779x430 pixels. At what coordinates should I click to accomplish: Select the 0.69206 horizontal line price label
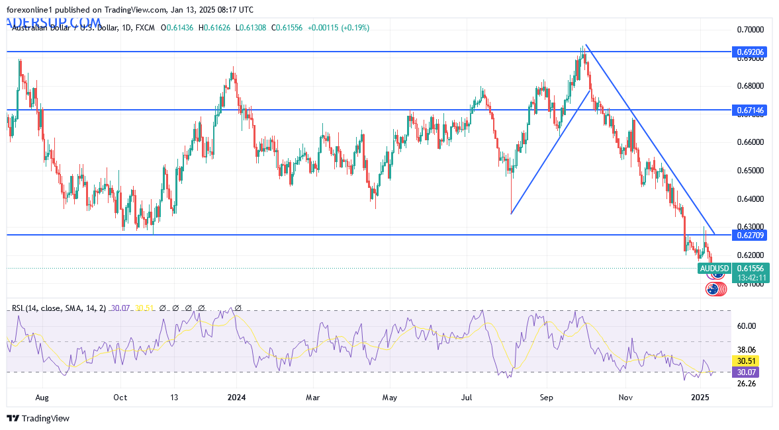(x=749, y=51)
